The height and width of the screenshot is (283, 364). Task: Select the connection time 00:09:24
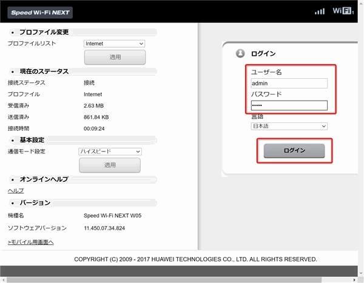click(x=94, y=128)
